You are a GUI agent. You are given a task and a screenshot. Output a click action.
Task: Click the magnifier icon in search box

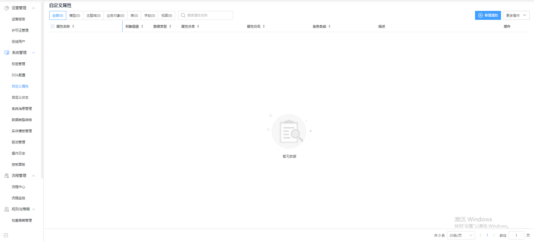pyautogui.click(x=183, y=15)
